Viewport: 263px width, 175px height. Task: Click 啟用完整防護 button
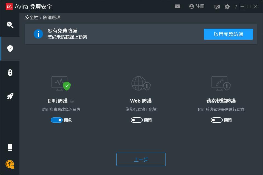pyautogui.click(x=228, y=34)
